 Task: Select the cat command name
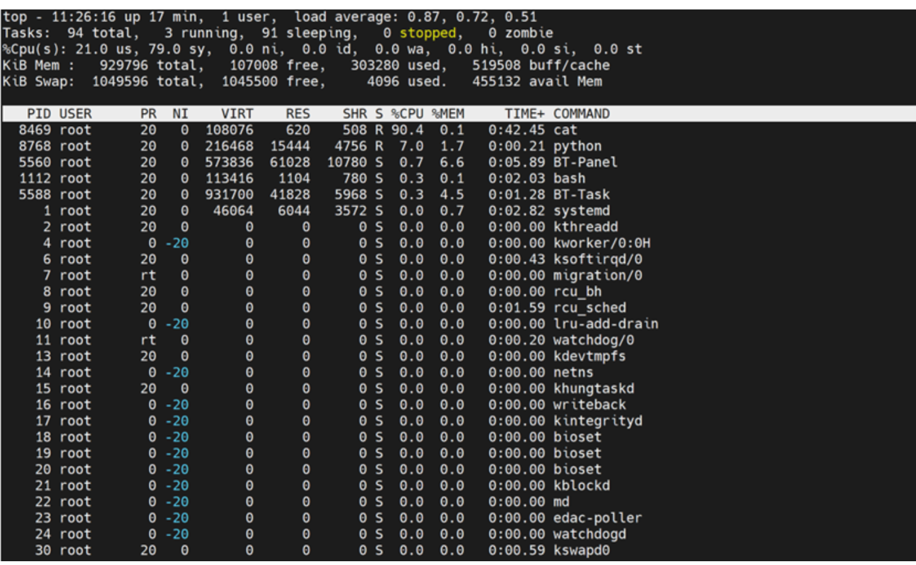[565, 130]
